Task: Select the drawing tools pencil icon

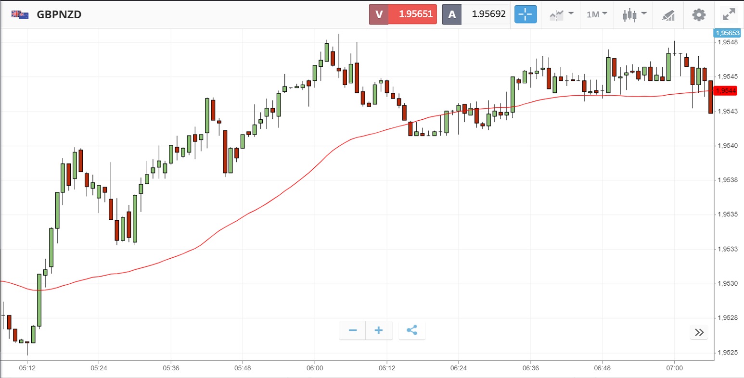Action: point(668,15)
